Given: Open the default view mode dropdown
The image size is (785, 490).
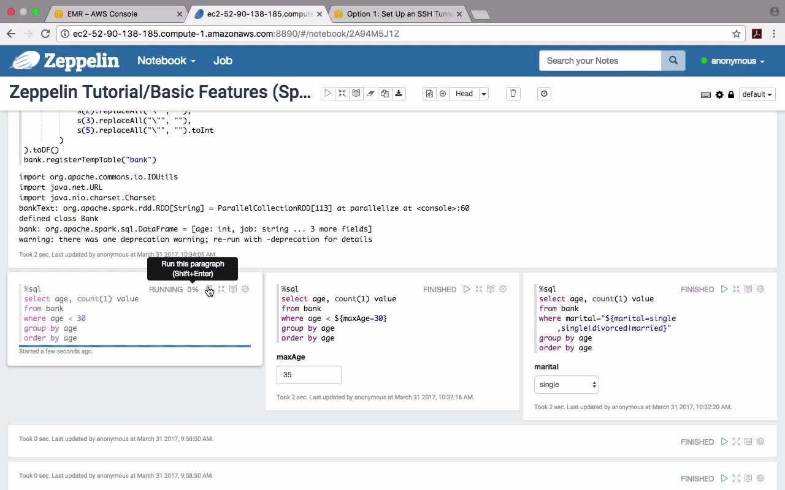Looking at the screenshot, I should click(x=757, y=94).
